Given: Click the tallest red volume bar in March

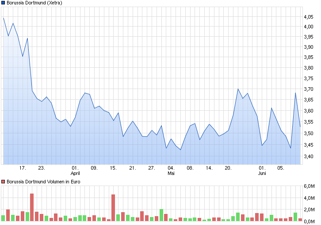Looking at the screenshot, I should (x=32, y=207).
